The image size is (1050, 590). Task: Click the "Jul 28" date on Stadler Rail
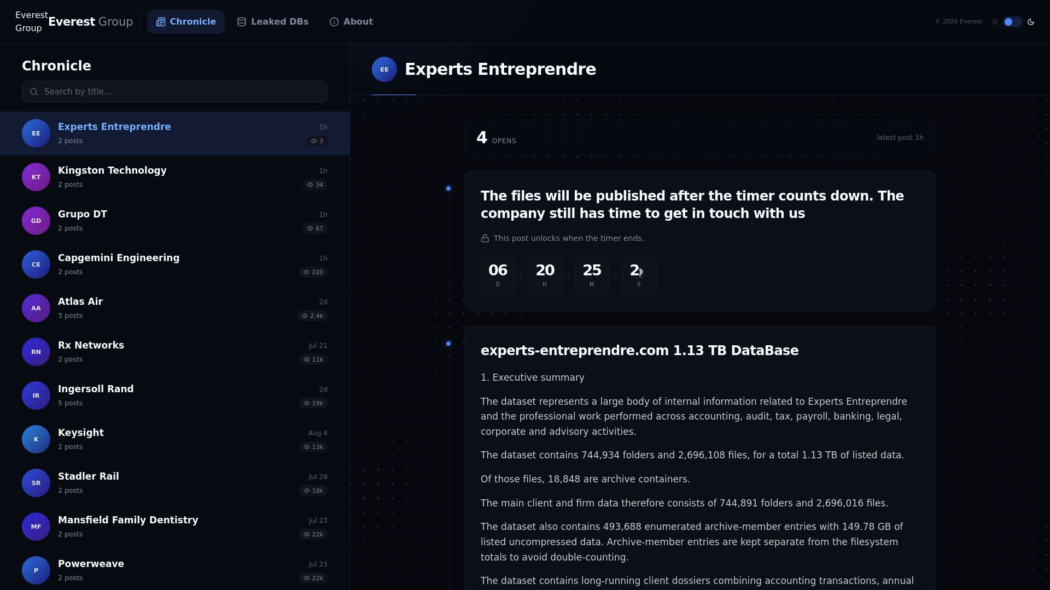[x=318, y=477]
